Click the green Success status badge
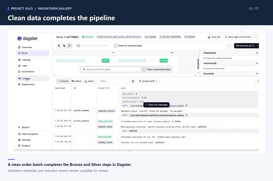The image size is (273, 181). coord(88,37)
